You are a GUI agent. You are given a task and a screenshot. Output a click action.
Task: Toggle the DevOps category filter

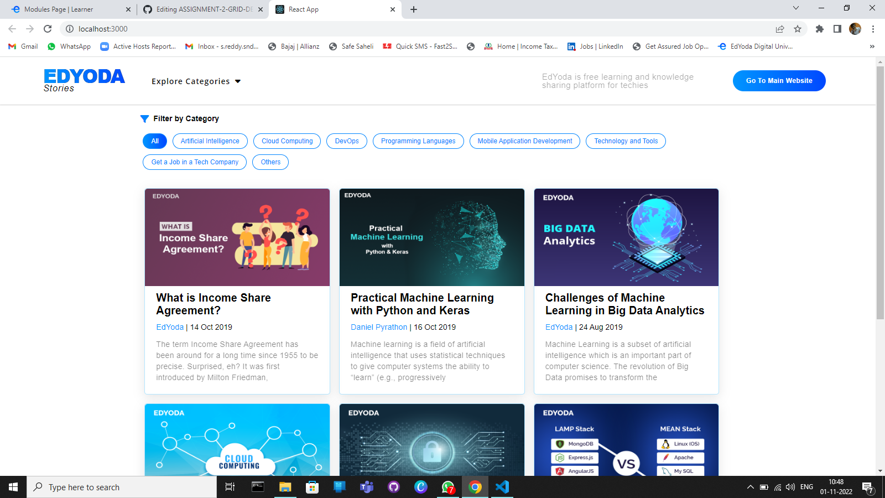[x=347, y=141]
